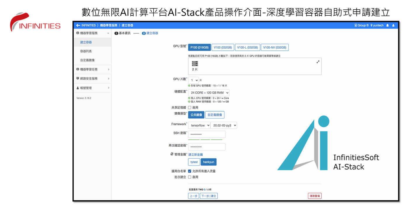Open the notification bell in the header
Image resolution: width=409 pixels, height=207 pixels.
pos(388,25)
